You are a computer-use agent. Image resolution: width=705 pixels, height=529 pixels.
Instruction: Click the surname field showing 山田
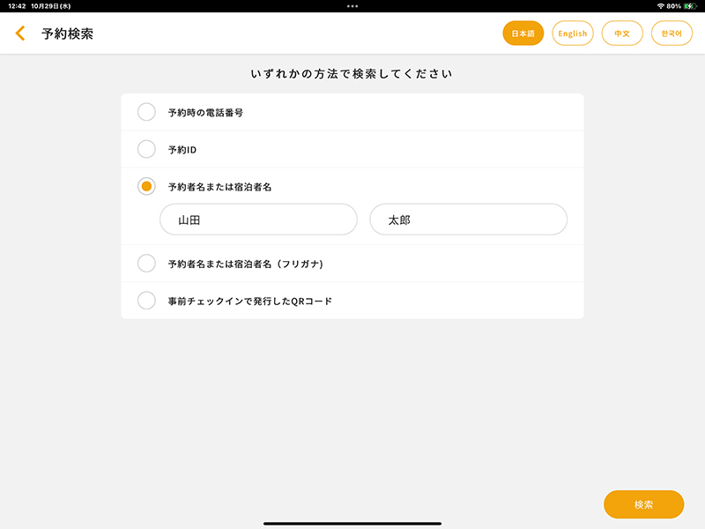click(257, 219)
